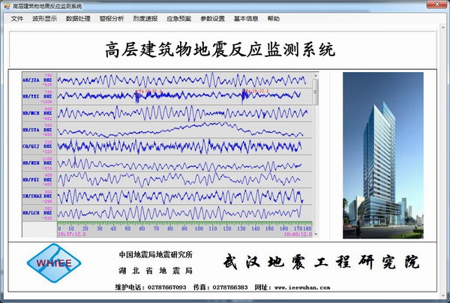Select the SN/SHAZ BHZ channel label
The image size is (450, 303).
(x=37, y=196)
